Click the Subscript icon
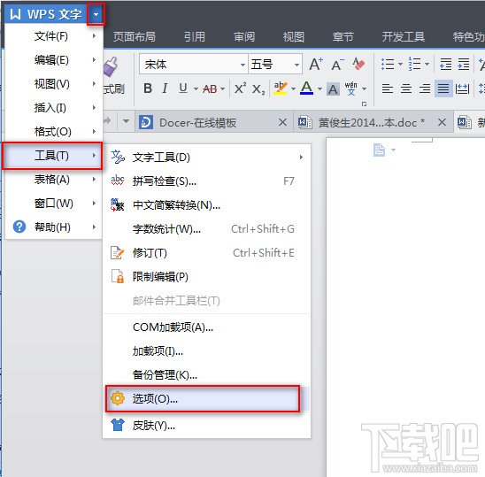Viewport: 485px width, 477px height. (x=258, y=89)
